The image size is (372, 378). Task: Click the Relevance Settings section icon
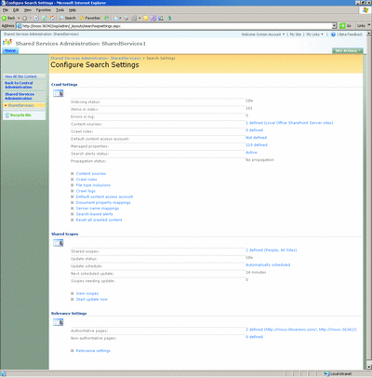click(59, 322)
